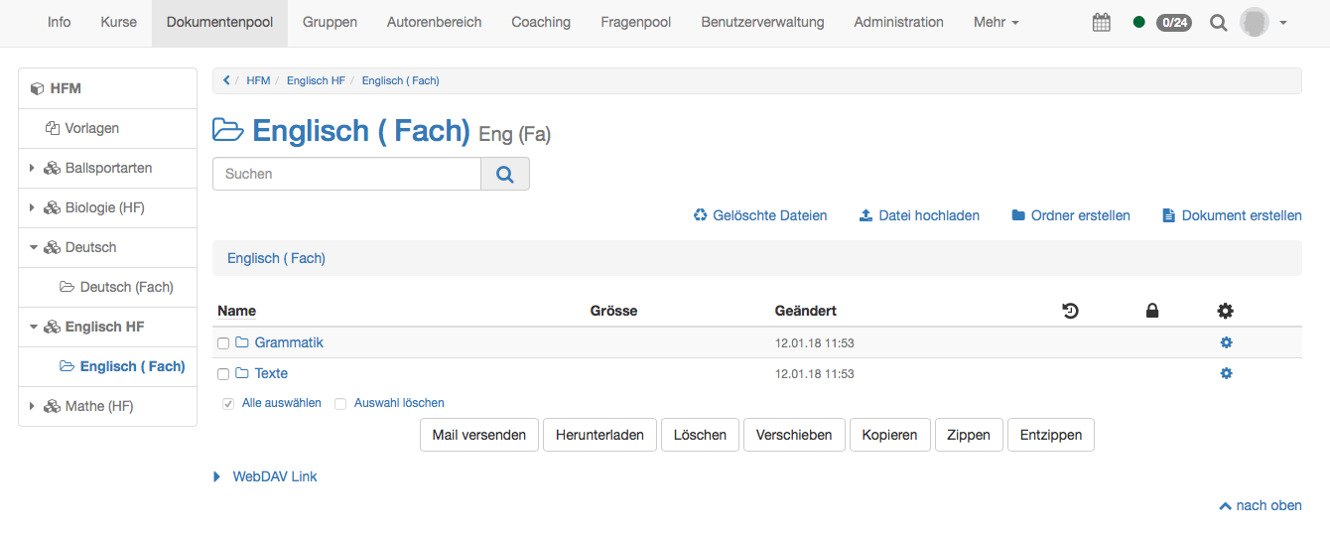
Task: Click the back arrow in breadcrumb bar
Action: point(226,80)
